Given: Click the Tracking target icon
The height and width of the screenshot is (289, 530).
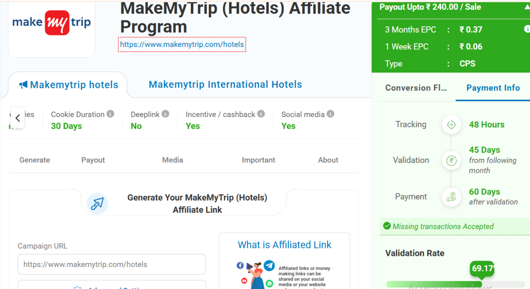Looking at the screenshot, I should coord(451,125).
